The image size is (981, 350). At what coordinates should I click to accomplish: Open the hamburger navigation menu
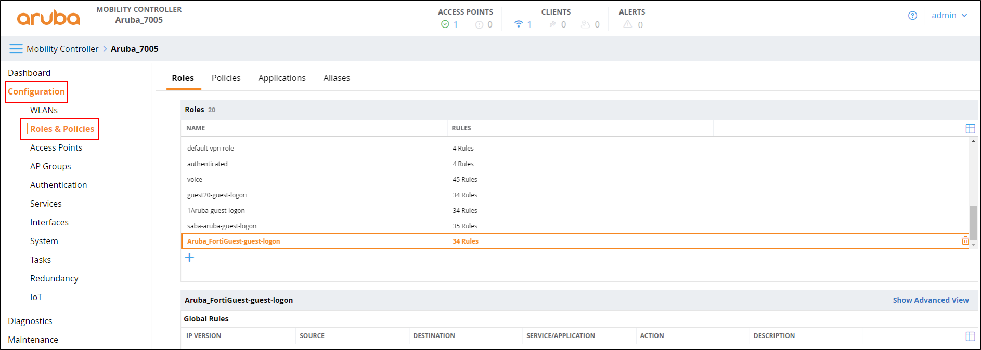pos(16,49)
